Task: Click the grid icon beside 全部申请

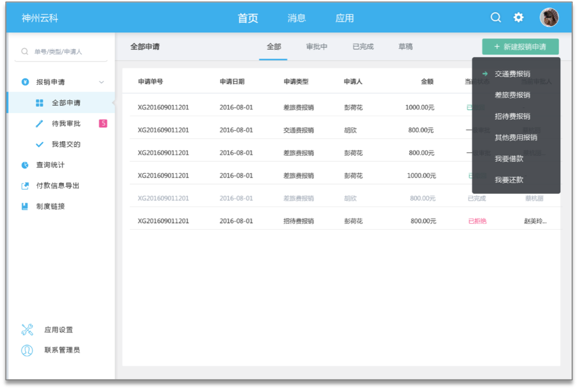Action: pos(39,103)
